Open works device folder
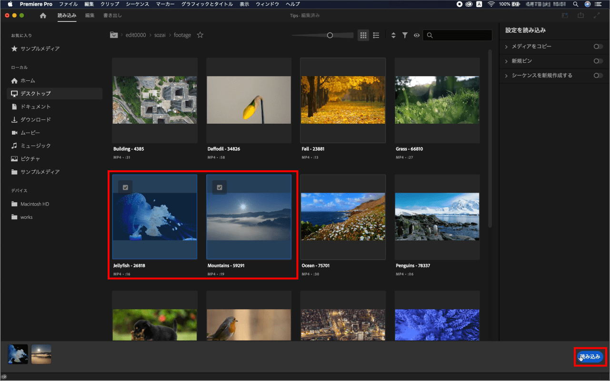 pos(22,217)
